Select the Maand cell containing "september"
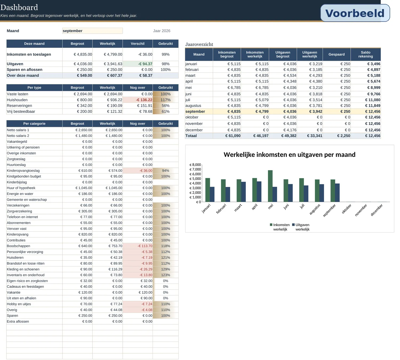The image size is (400, 360). (x=92, y=31)
